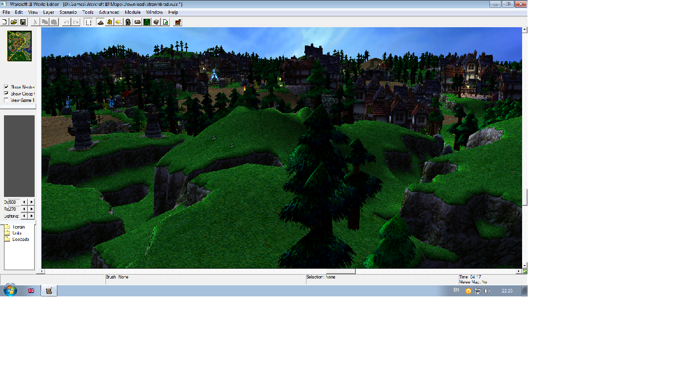The height and width of the screenshot is (380, 676).
Task: Click the taskbar clock 22:25
Action: pos(507,291)
